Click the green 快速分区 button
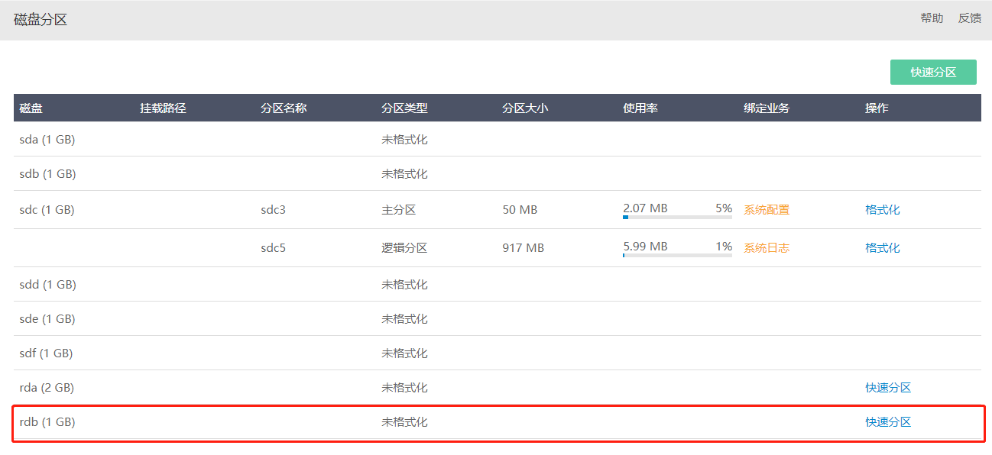This screenshot has height=455, width=992. 933,73
